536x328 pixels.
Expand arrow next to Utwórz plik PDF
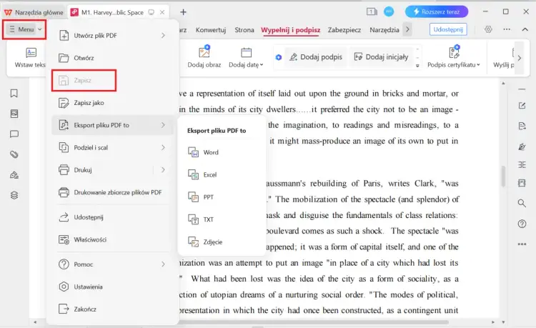pyautogui.click(x=163, y=36)
